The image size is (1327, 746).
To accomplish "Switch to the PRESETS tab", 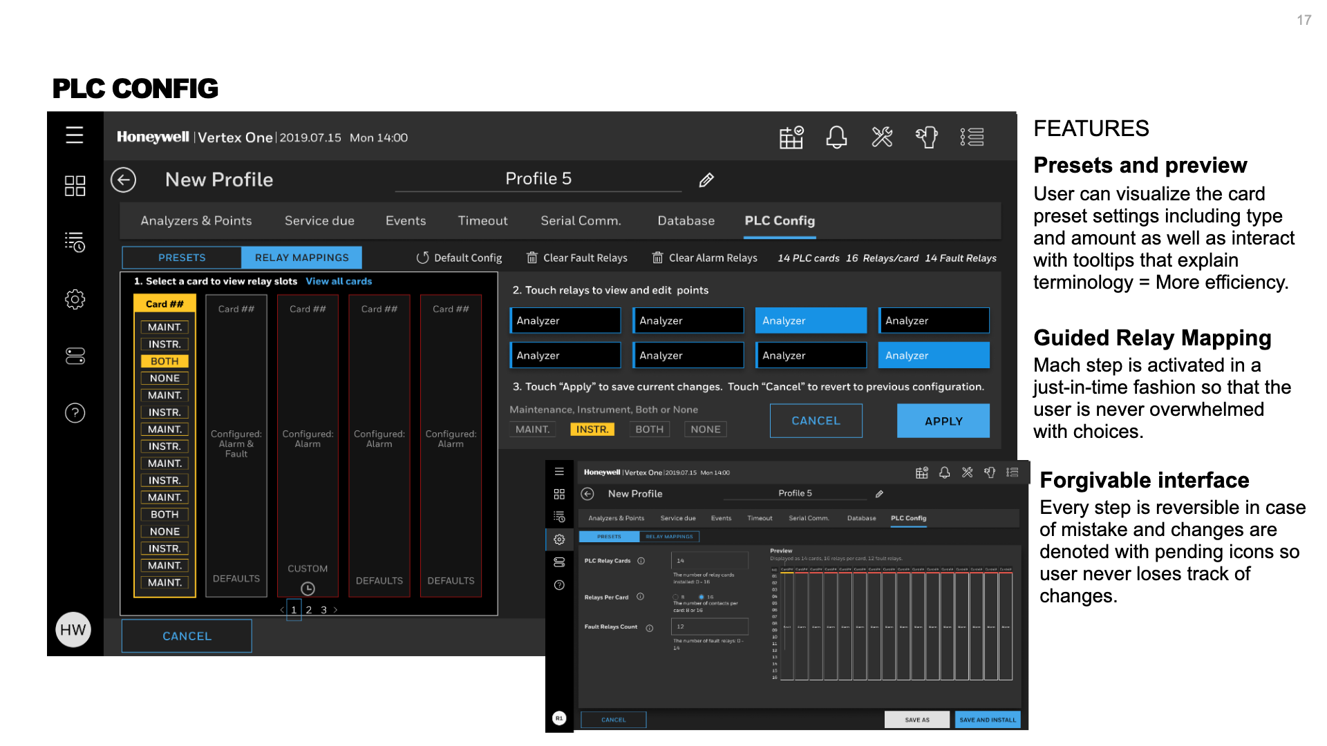I will point(182,258).
